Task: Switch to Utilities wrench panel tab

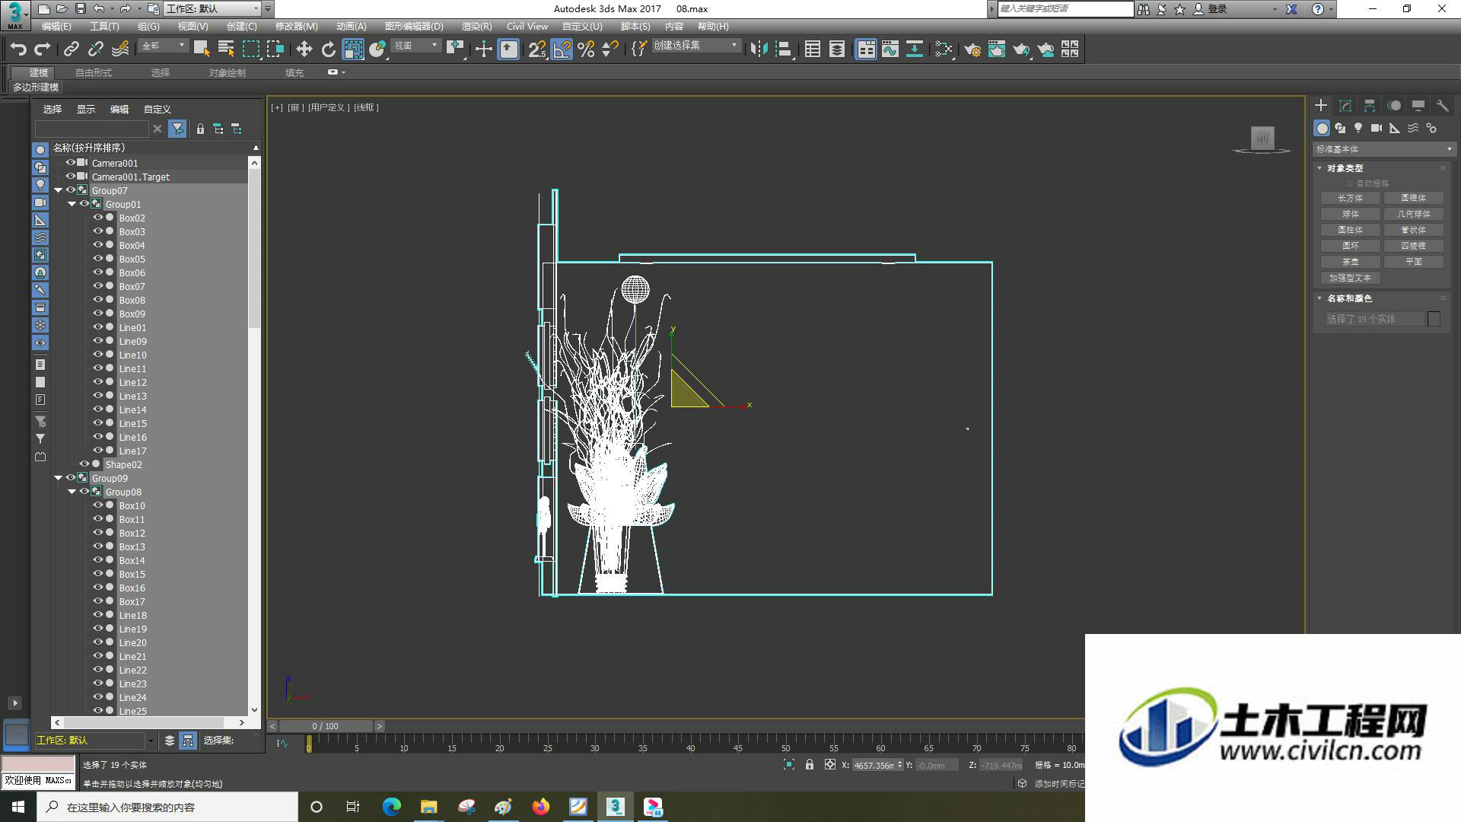Action: [x=1442, y=106]
